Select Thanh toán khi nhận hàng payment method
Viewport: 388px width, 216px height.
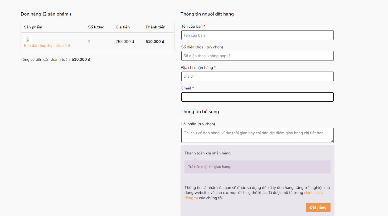(x=207, y=153)
